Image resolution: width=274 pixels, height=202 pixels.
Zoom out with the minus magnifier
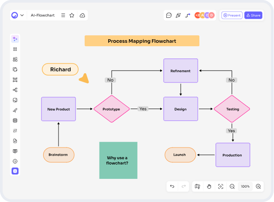[232, 186]
